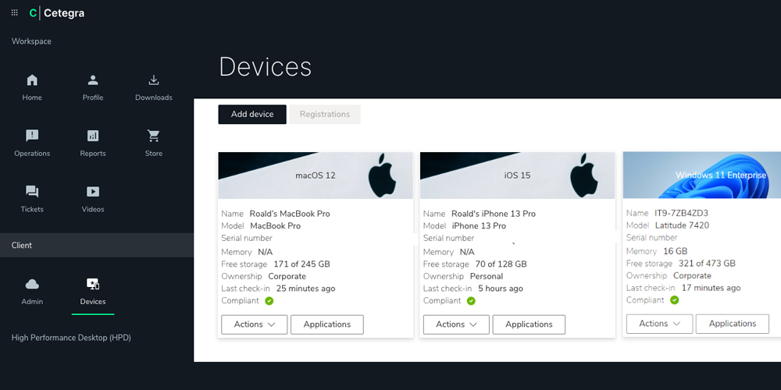Collapse the Client section header
Image resolution: width=781 pixels, height=390 pixels.
click(x=97, y=245)
